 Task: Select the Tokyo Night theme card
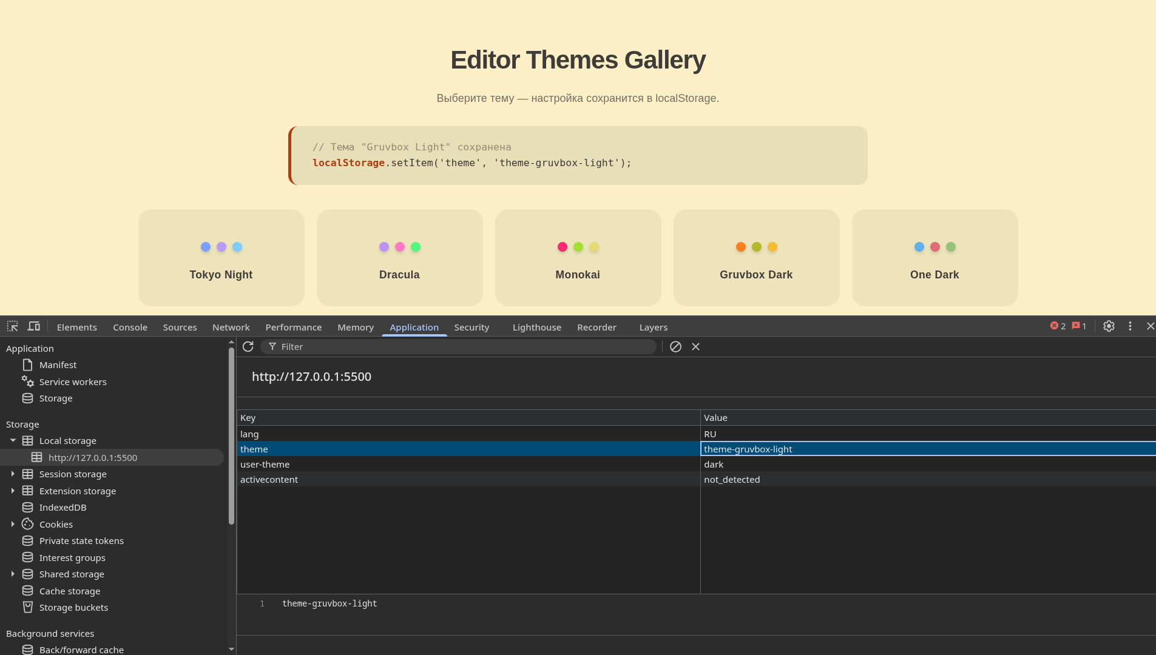coord(221,258)
